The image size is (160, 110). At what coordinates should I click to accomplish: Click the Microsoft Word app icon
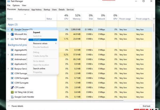coord(12,34)
